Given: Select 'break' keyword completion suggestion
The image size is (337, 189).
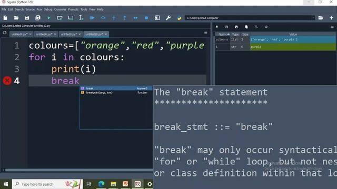Looking at the screenshot, I should coord(116,88).
